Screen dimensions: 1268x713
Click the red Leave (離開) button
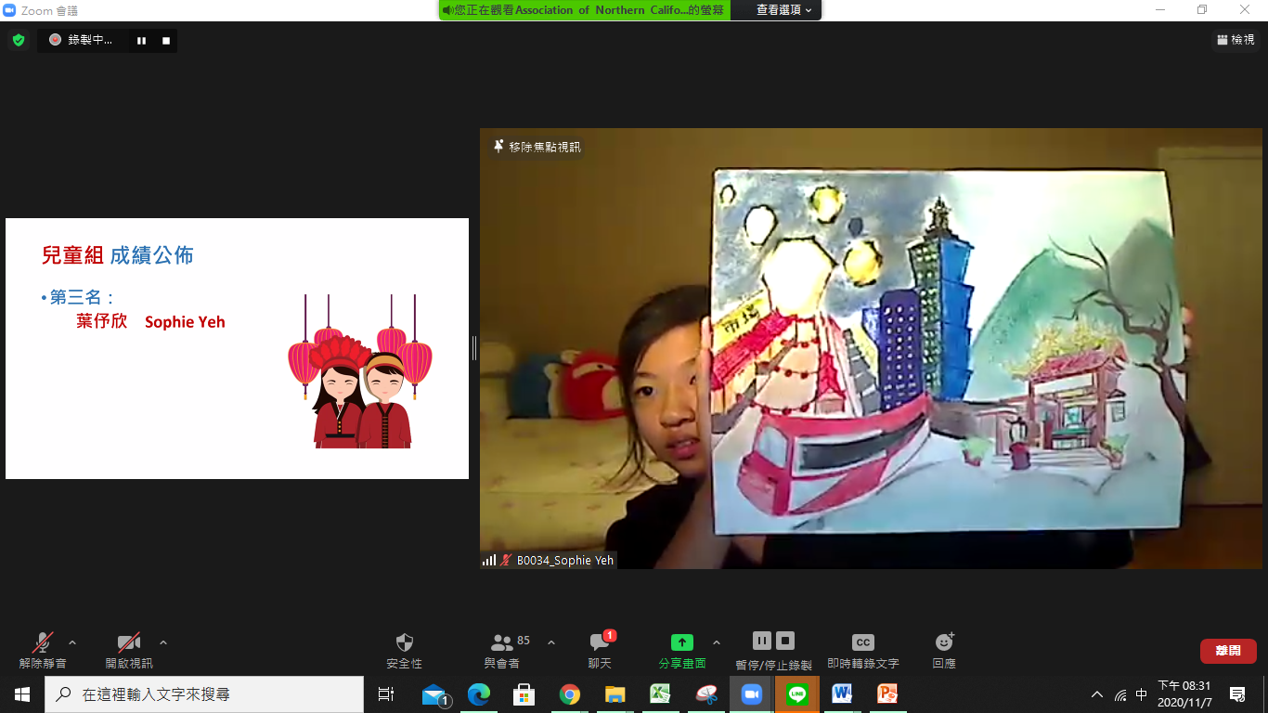pyautogui.click(x=1227, y=651)
